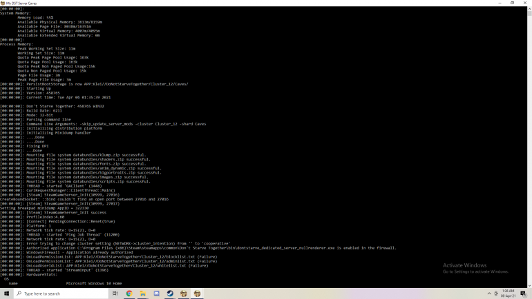
Task: Click 'Setting breakpad minidump AppID' line
Action: [44, 208]
